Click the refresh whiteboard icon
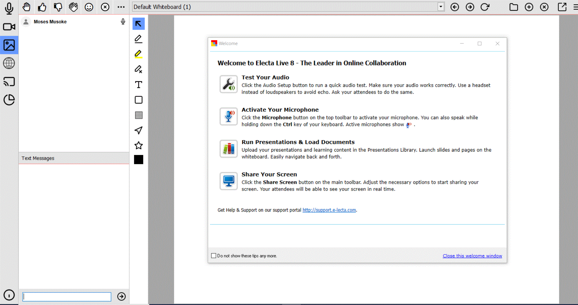The height and width of the screenshot is (305, 578). [485, 7]
